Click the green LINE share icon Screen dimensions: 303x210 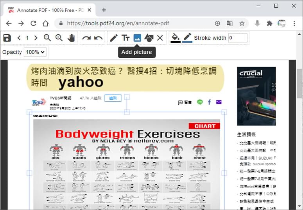[200, 102]
